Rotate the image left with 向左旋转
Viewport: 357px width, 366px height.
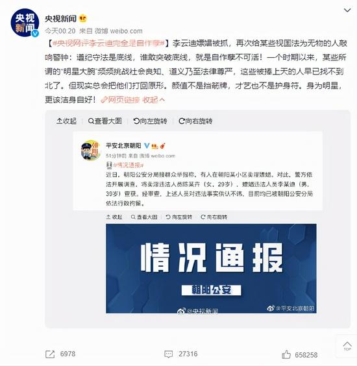coord(150,121)
